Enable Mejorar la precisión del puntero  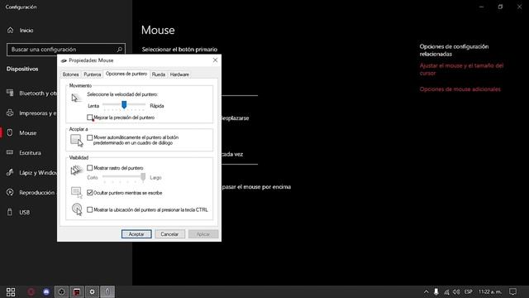pos(90,118)
